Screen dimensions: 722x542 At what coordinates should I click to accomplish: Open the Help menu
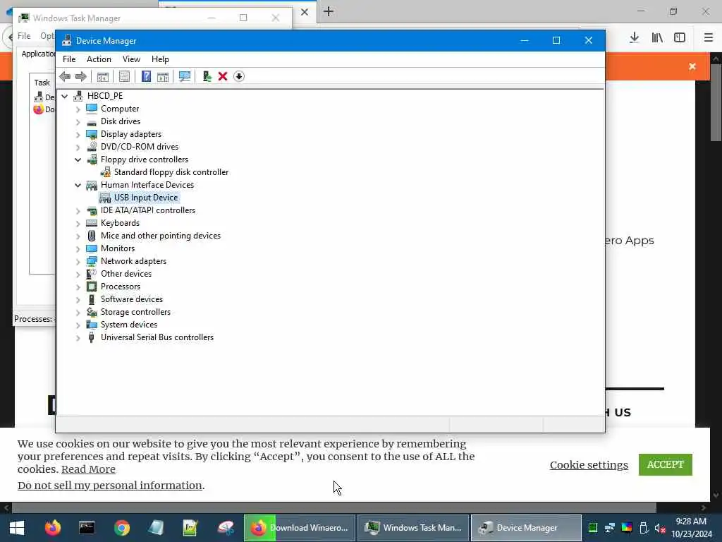click(160, 59)
